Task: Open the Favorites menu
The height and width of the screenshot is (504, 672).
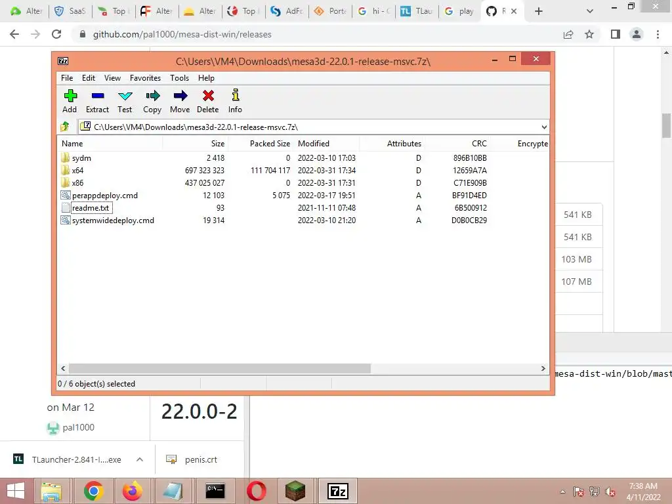Action: (x=145, y=78)
